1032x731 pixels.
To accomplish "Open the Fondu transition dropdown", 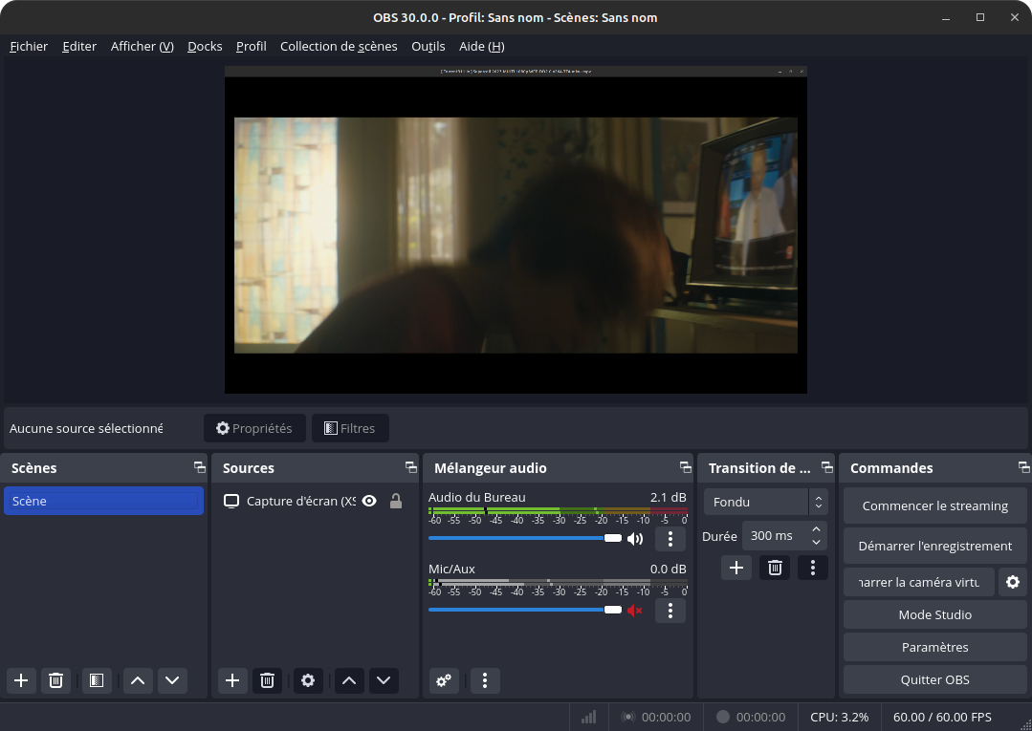I will 765,502.
